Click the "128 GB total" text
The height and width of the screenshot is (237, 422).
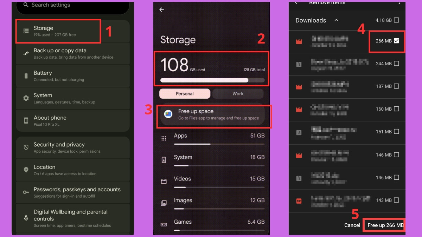[x=254, y=70]
